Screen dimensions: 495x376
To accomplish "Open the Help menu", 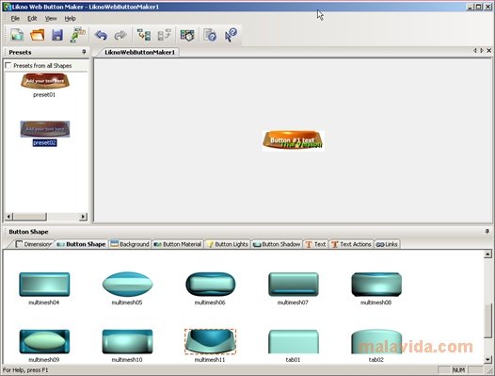I will click(70, 19).
